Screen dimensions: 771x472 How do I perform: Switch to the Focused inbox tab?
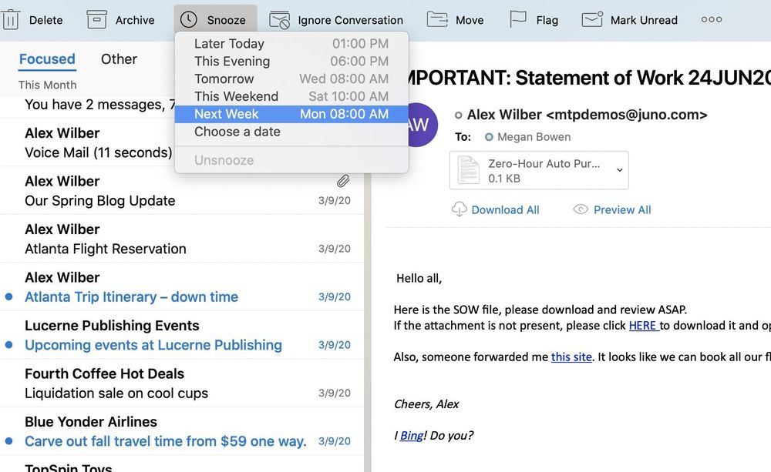click(x=47, y=59)
